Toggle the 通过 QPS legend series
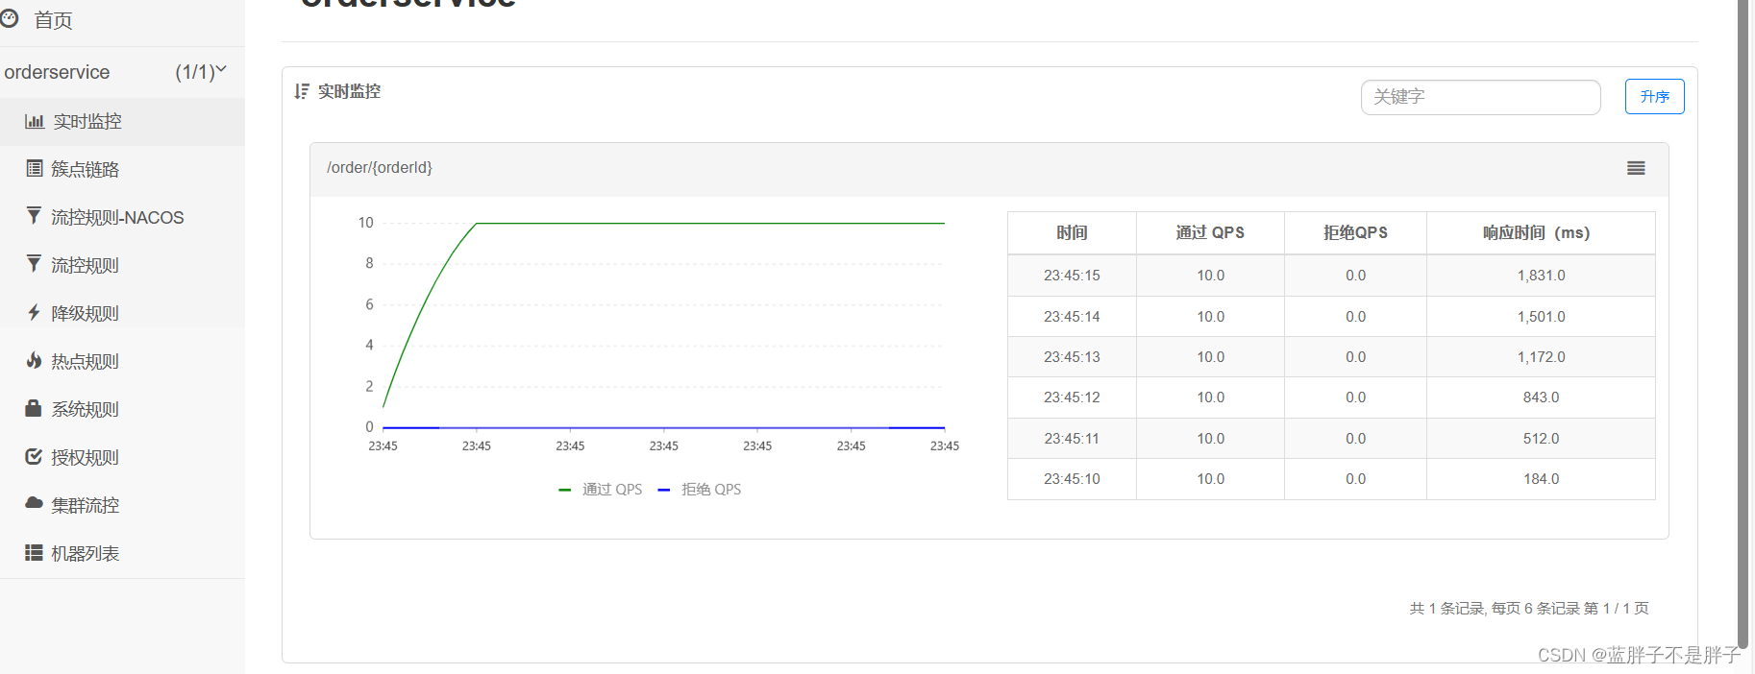The height and width of the screenshot is (674, 1755). (x=601, y=490)
